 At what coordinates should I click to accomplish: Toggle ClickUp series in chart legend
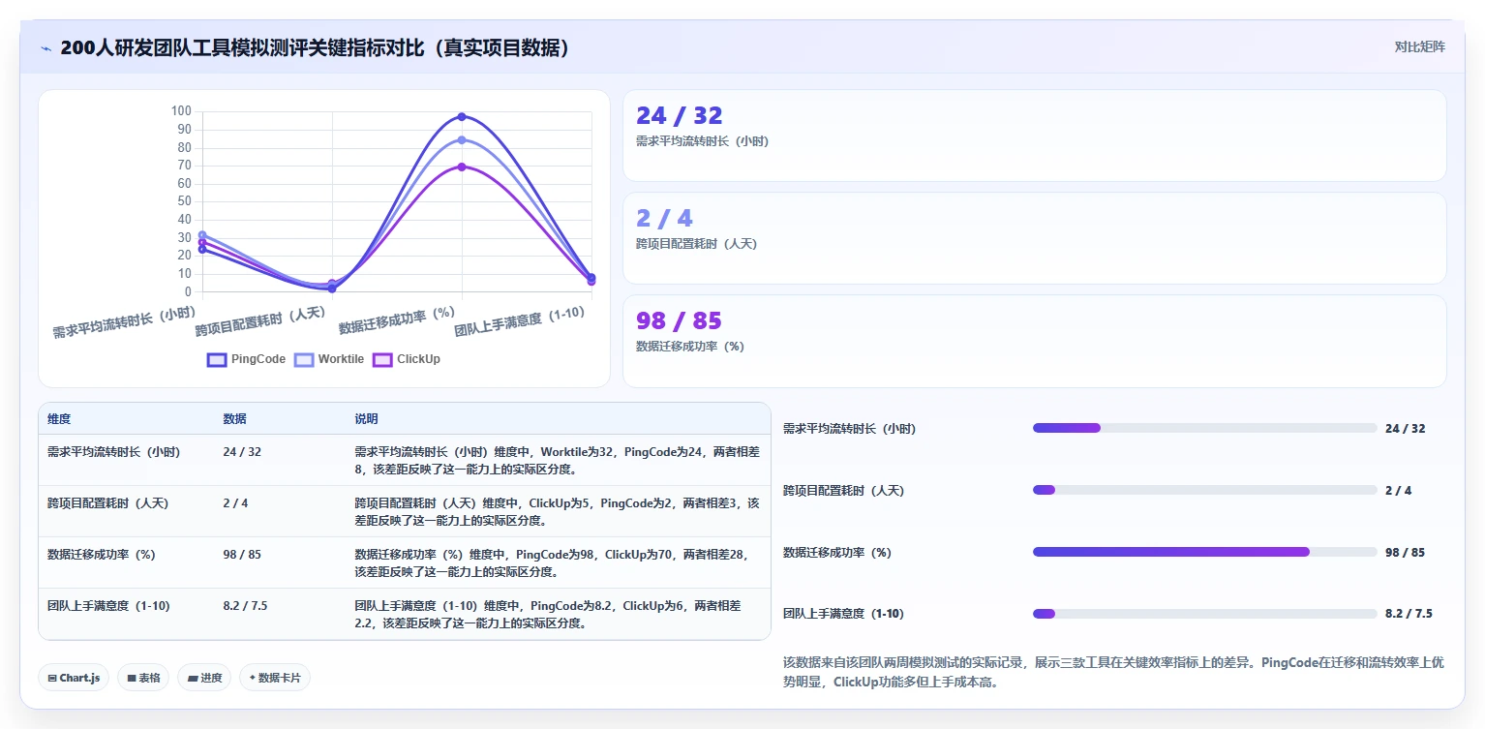coord(407,359)
